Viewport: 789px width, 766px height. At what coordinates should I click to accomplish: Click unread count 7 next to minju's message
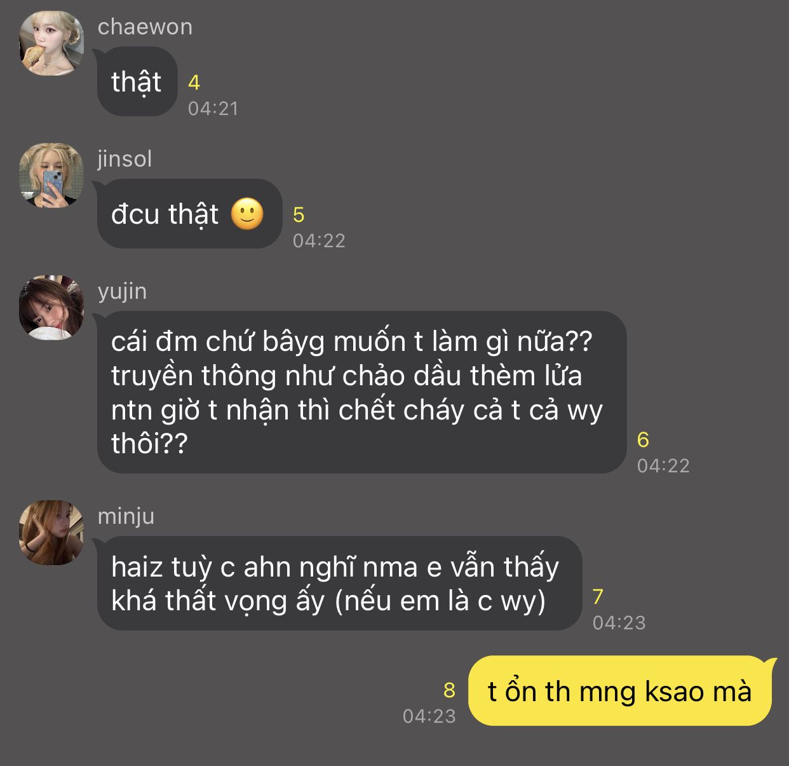598,596
